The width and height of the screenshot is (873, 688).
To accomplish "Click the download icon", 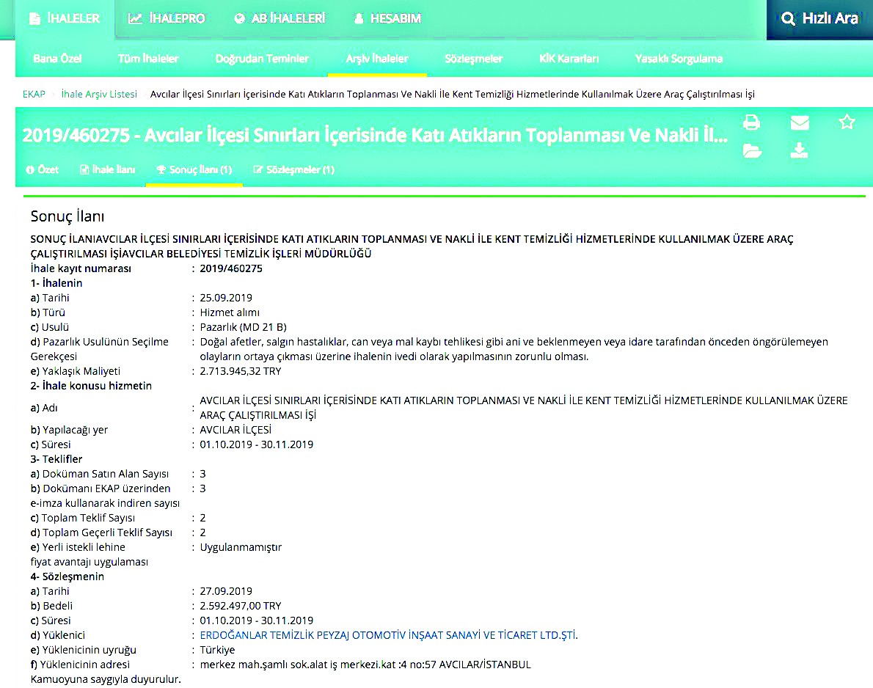I will pyautogui.click(x=800, y=151).
